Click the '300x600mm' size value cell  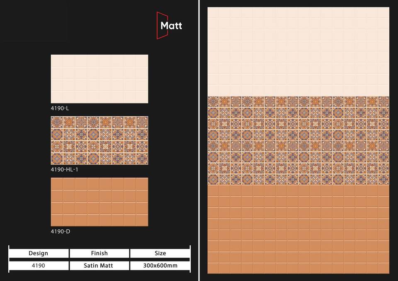click(160, 266)
